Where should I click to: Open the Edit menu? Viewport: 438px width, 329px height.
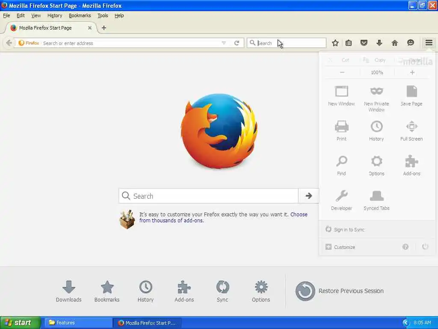tap(21, 16)
